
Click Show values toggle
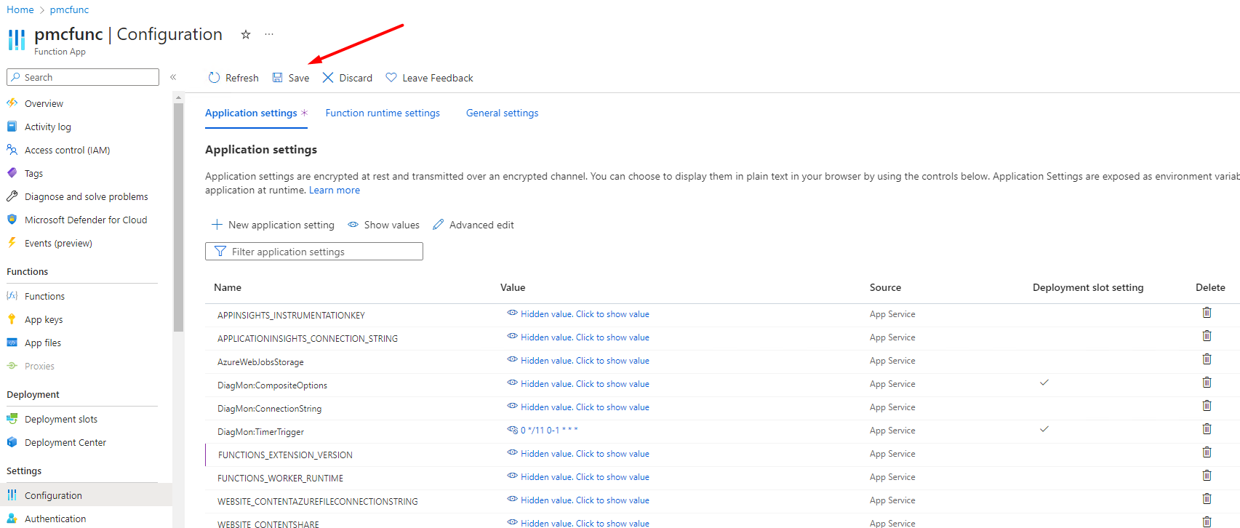(383, 225)
